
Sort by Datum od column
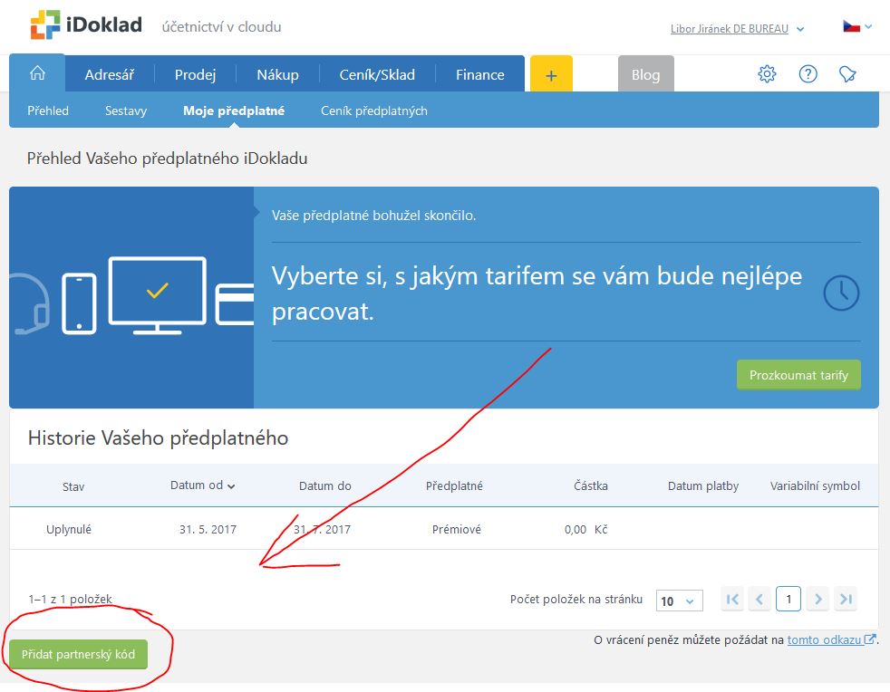click(202, 485)
